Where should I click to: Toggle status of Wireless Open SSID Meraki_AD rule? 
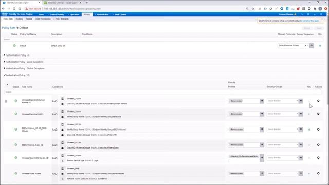(16, 158)
